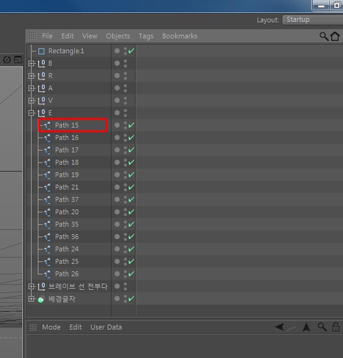This screenshot has width=343, height=358.
Task: Click the Attribute Manager search icon
Action: (322, 327)
